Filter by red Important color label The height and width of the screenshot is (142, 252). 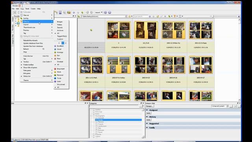tap(61, 69)
